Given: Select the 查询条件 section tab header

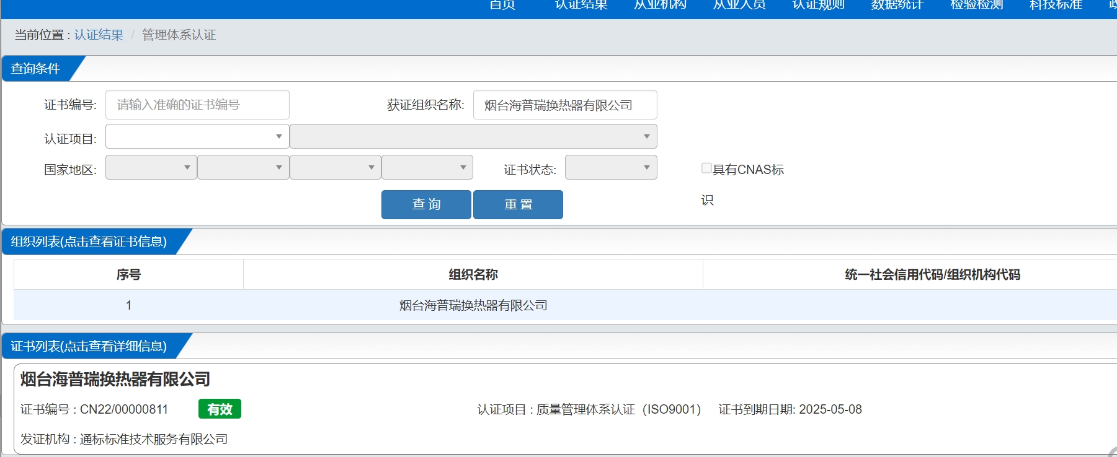Looking at the screenshot, I should click(x=36, y=68).
